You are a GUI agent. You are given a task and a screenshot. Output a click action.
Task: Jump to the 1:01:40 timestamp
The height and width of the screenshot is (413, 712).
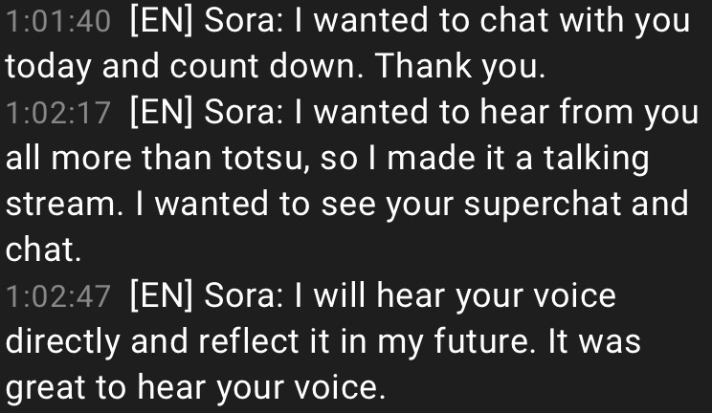[58, 21]
